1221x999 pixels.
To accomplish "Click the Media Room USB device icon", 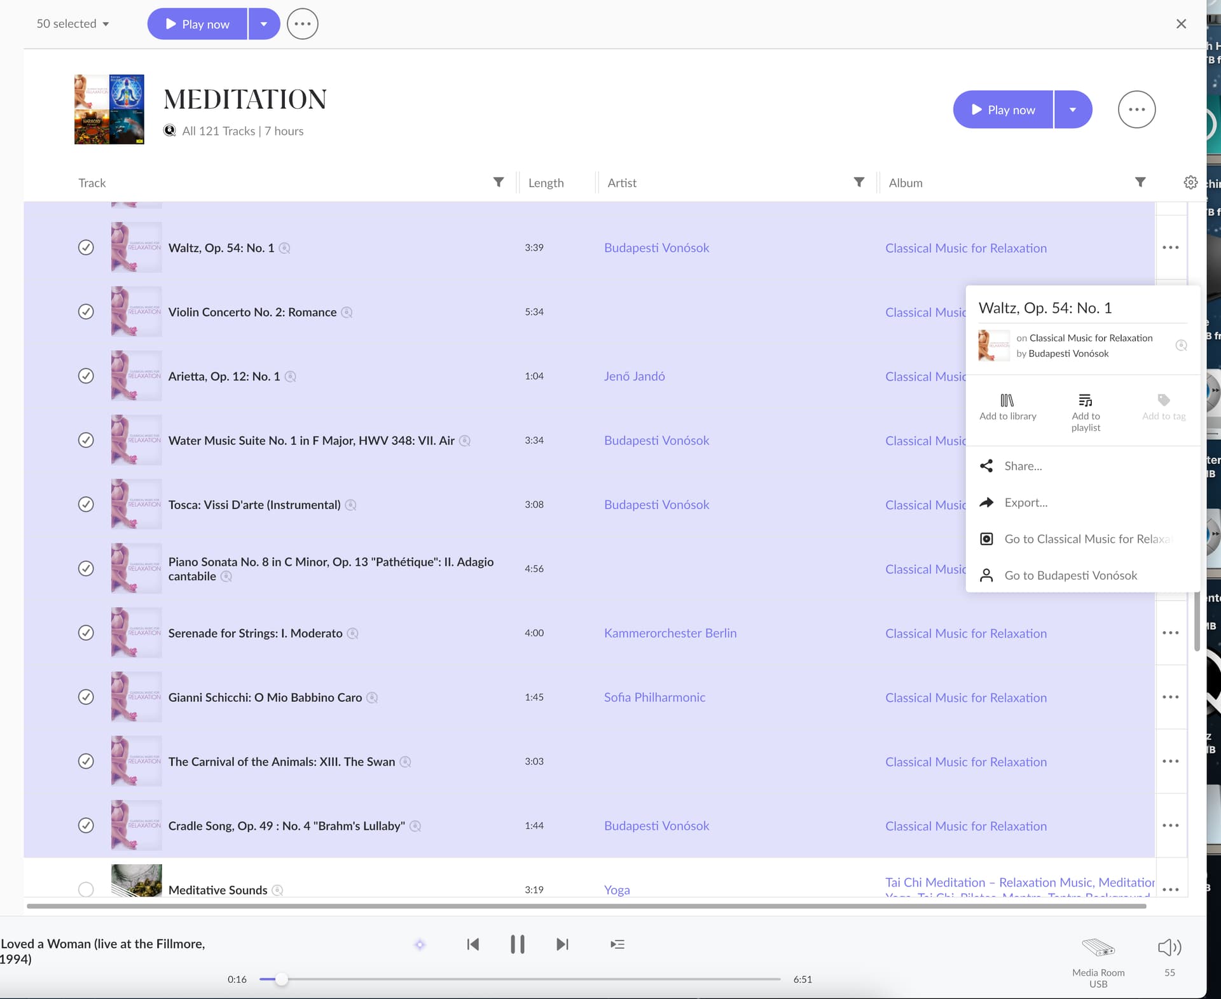I will coord(1098,947).
